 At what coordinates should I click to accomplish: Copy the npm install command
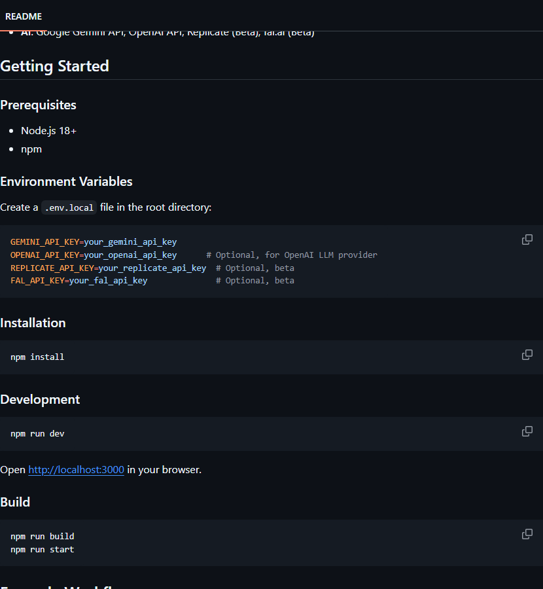click(527, 355)
